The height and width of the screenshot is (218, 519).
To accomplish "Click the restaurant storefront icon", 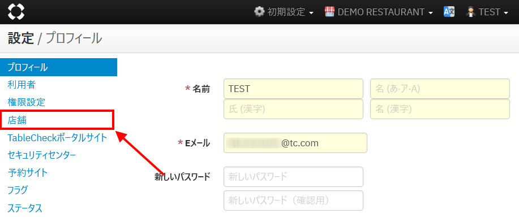I will click(329, 12).
